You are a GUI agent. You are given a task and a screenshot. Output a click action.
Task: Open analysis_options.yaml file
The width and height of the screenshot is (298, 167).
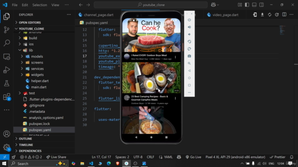click(46, 117)
